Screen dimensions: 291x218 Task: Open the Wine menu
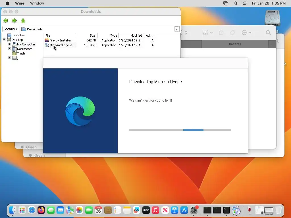(20, 3)
